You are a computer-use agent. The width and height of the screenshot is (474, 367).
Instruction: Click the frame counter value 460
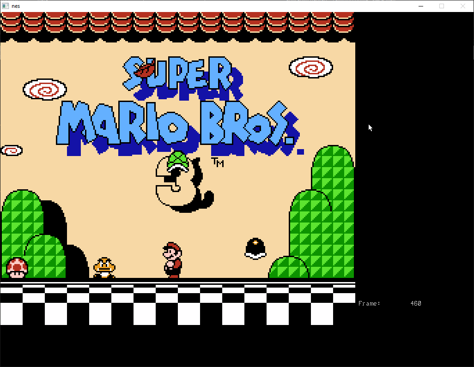click(x=416, y=303)
